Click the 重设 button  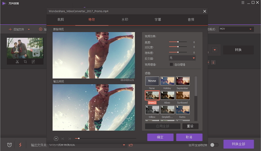190,126
